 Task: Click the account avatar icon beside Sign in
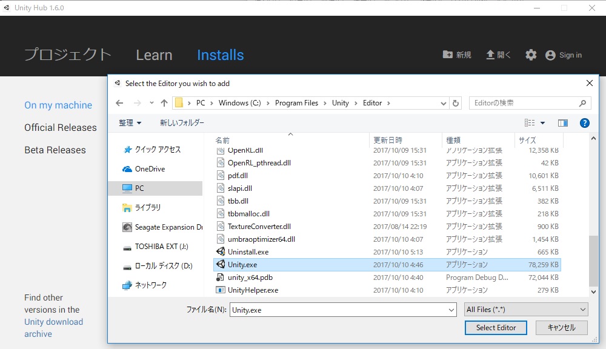pos(550,55)
